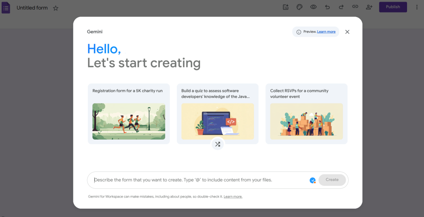
Task: Star the Untitled form
Action: [56, 8]
